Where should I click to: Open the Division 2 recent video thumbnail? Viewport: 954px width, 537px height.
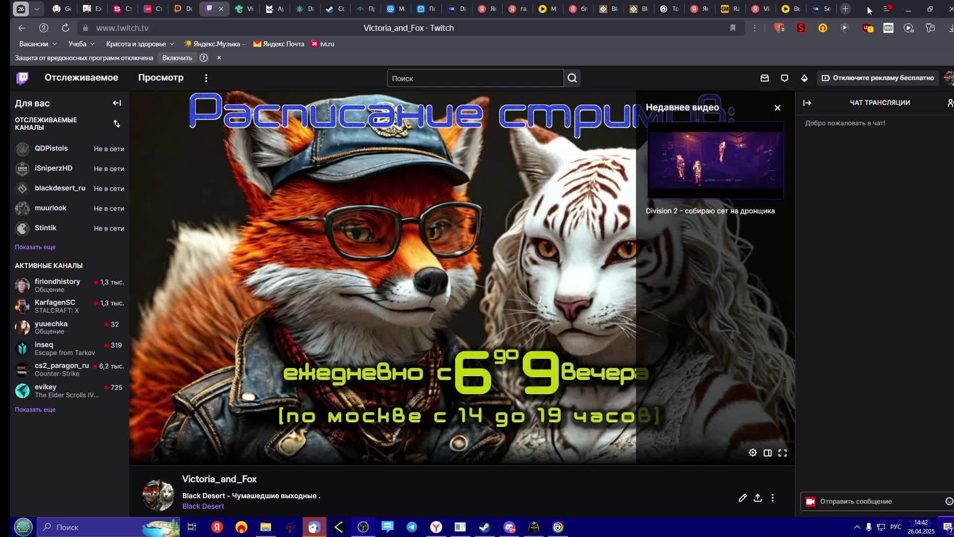715,161
